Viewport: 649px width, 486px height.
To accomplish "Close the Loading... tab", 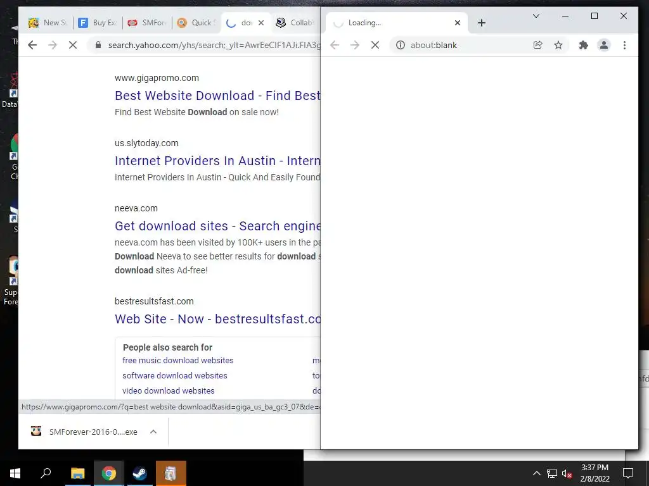I will [x=458, y=23].
